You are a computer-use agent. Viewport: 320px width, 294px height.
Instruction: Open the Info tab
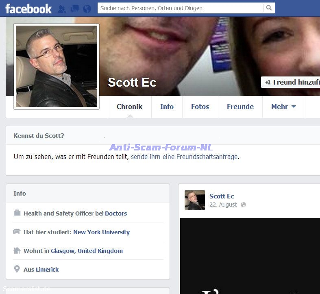[167, 107]
